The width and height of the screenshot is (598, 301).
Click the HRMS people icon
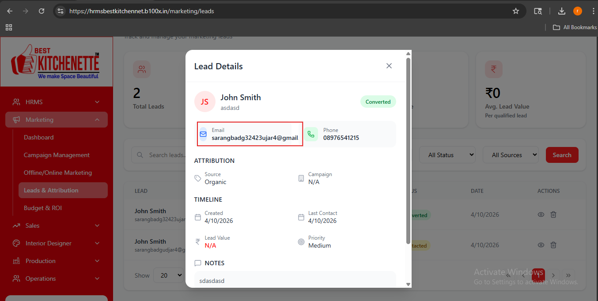(x=16, y=102)
